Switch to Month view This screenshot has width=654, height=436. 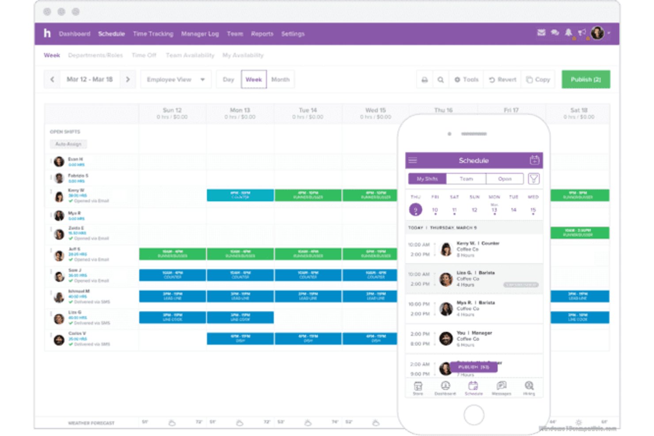point(280,80)
